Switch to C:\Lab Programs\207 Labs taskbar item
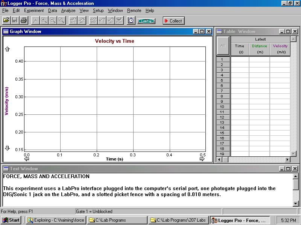This screenshot has height=225, width=301. coord(178,220)
